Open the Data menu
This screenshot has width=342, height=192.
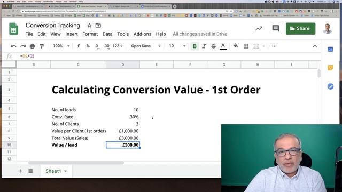(107, 34)
